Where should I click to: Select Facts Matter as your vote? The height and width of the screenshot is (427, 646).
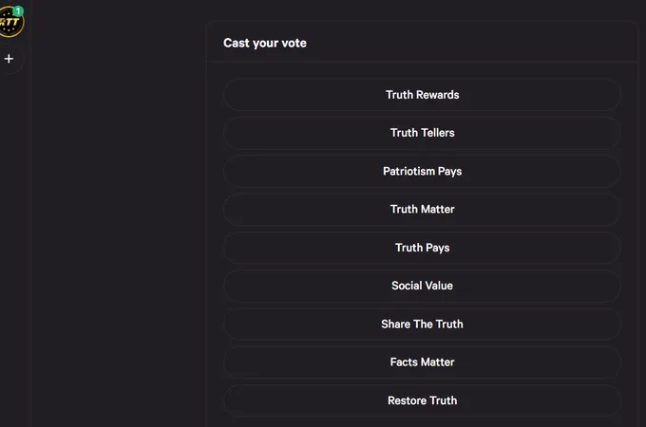point(422,362)
